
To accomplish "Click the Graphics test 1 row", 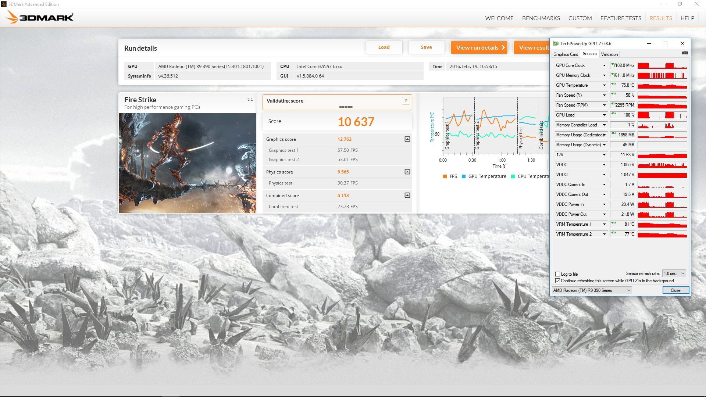I will [x=337, y=150].
